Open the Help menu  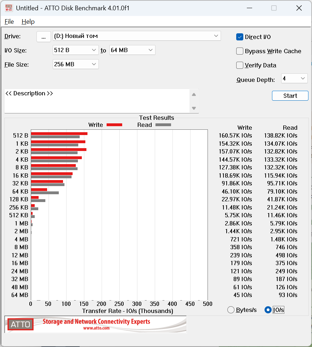pos(28,22)
